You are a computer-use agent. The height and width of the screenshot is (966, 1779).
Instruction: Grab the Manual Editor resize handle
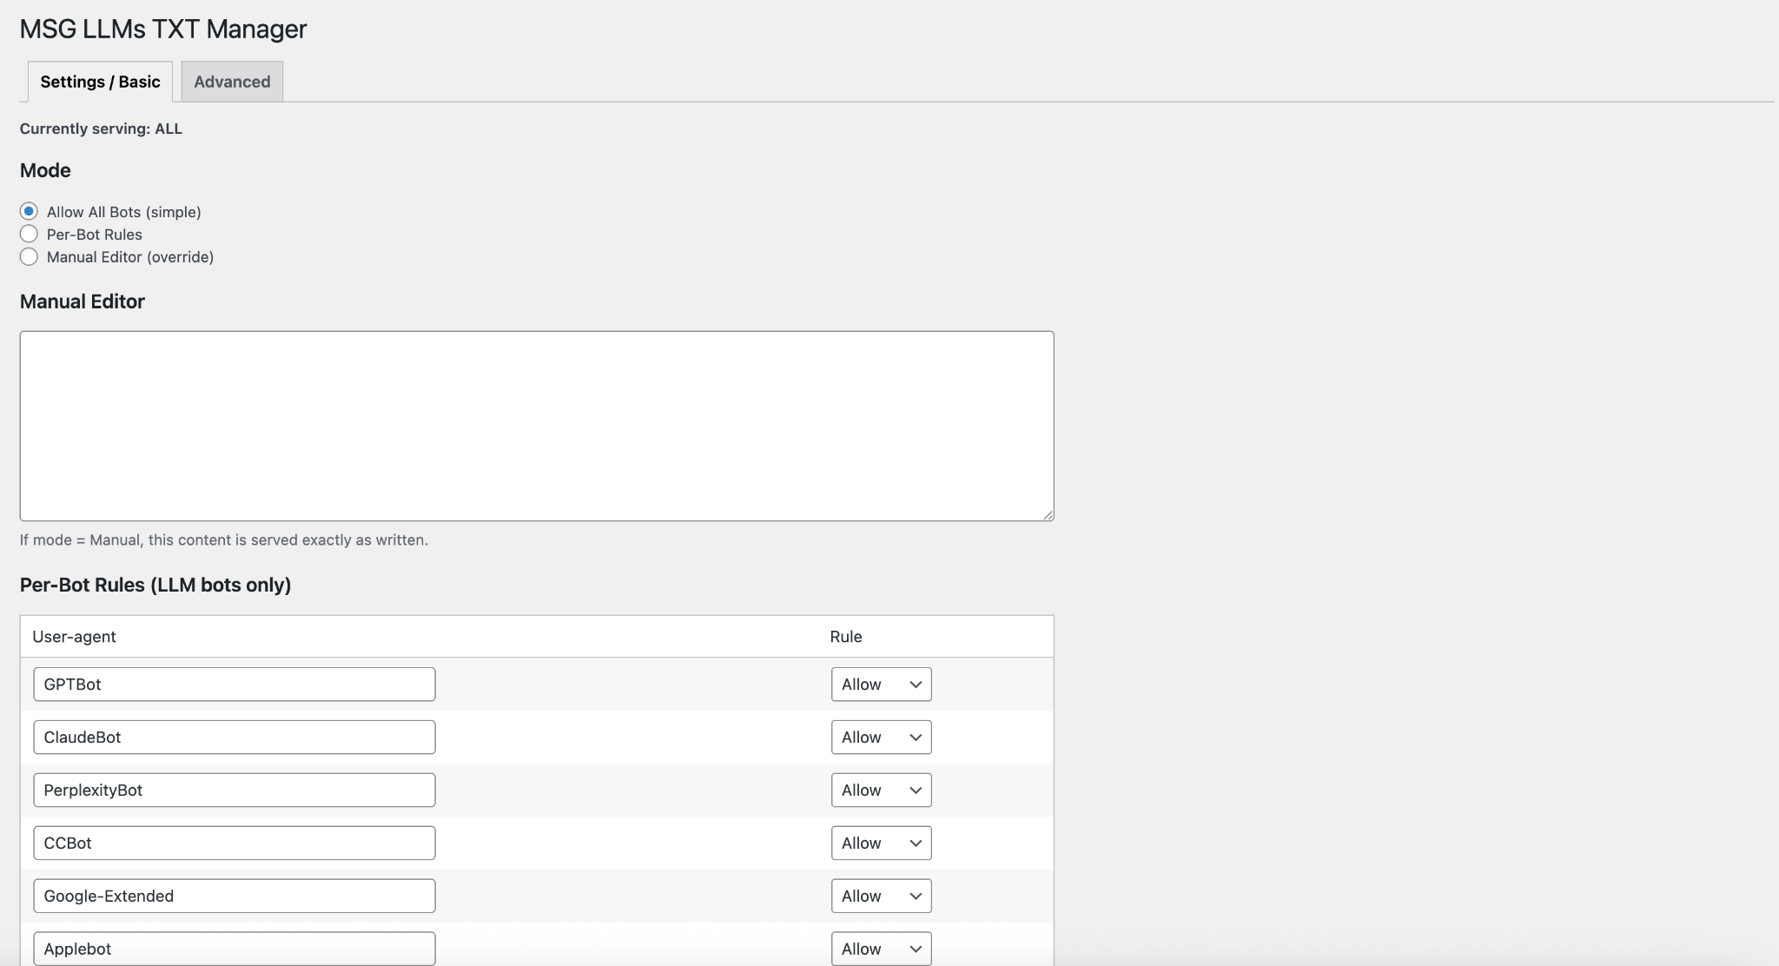click(1048, 515)
